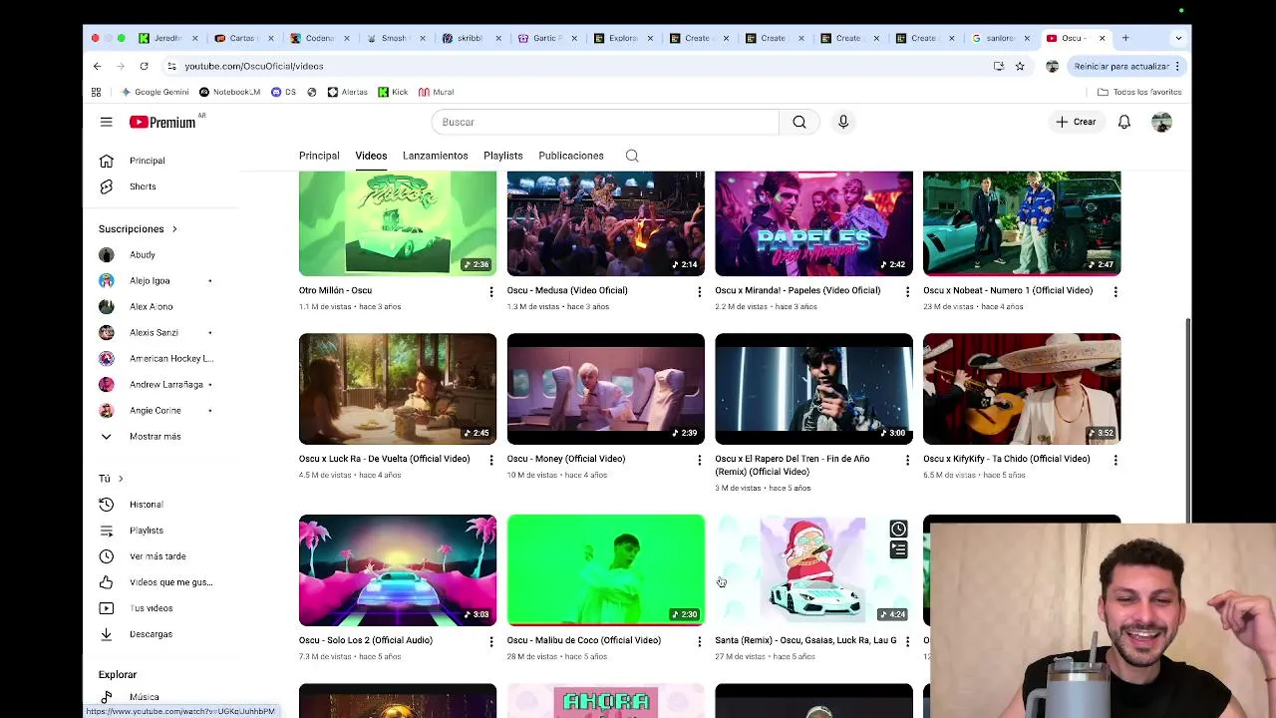Switch to Lanzamientos tab
The image size is (1276, 718).
pos(436,156)
